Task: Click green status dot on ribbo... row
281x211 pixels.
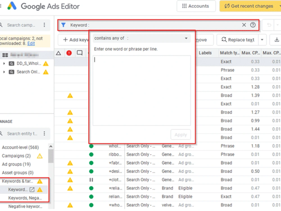Action: 91,154
